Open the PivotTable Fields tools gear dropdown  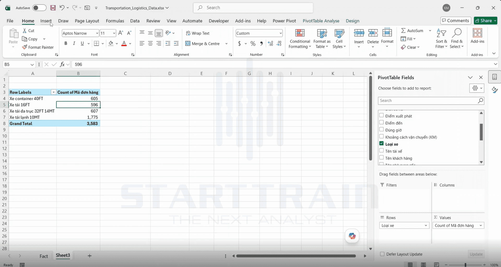pos(477,88)
